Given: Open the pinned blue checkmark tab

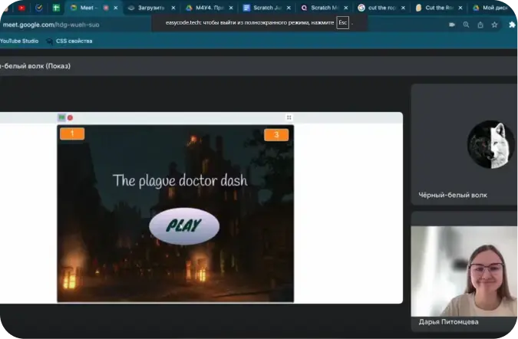Looking at the screenshot, I should (x=39, y=8).
